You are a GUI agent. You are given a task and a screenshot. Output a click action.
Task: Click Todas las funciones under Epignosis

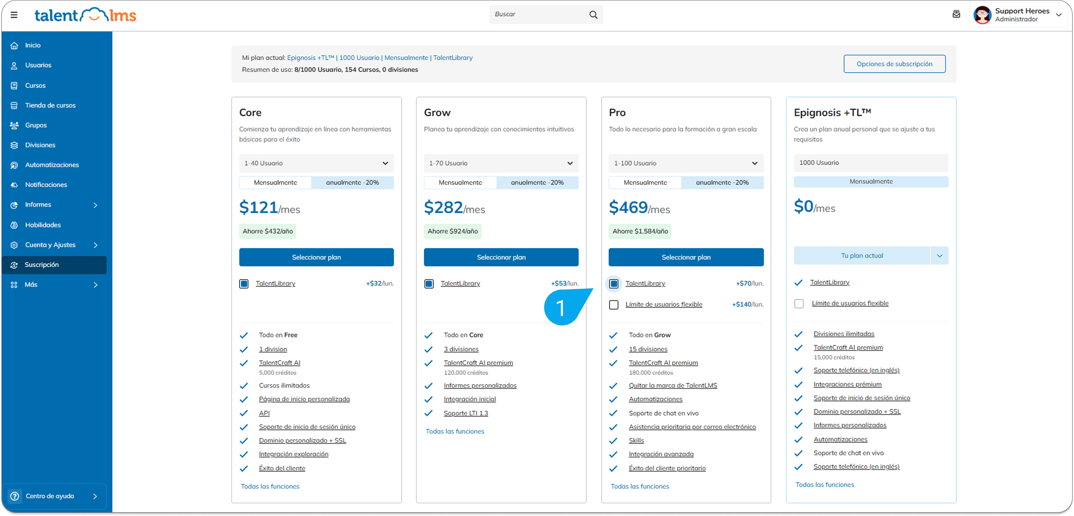(x=825, y=485)
